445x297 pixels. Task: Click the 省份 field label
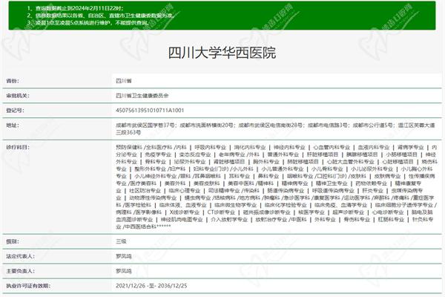11,79
